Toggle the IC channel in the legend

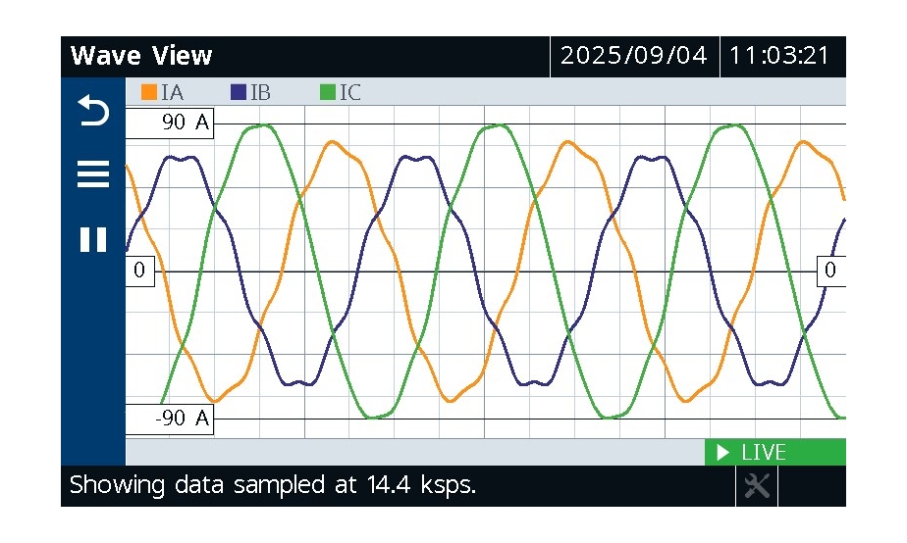click(341, 93)
